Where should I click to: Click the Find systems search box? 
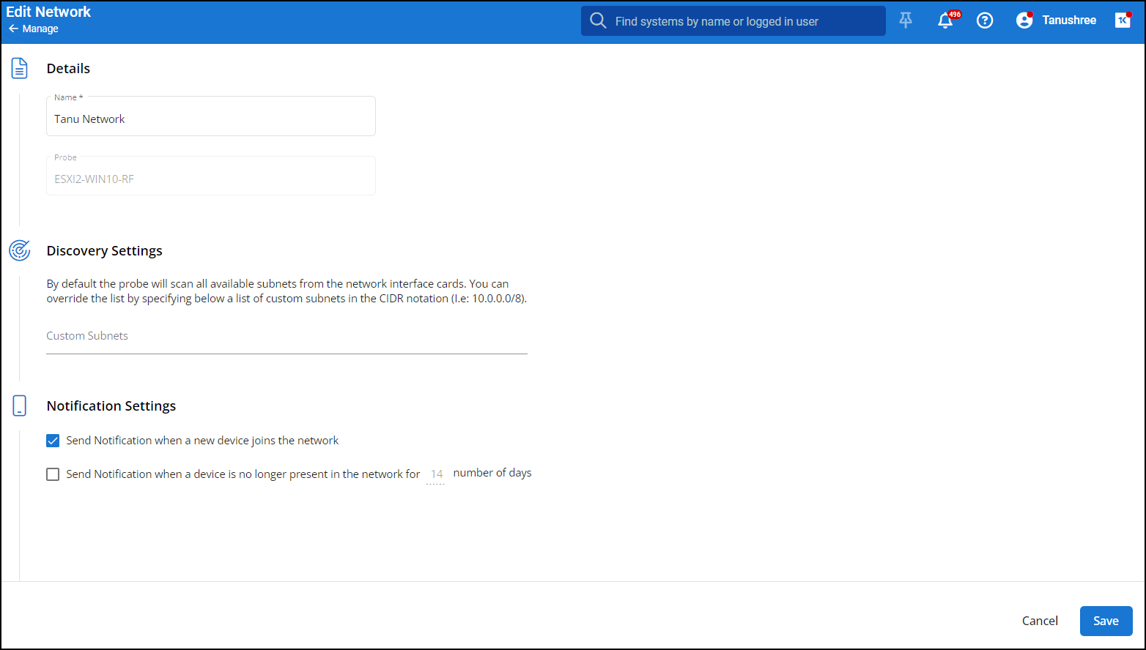pyautogui.click(x=733, y=21)
